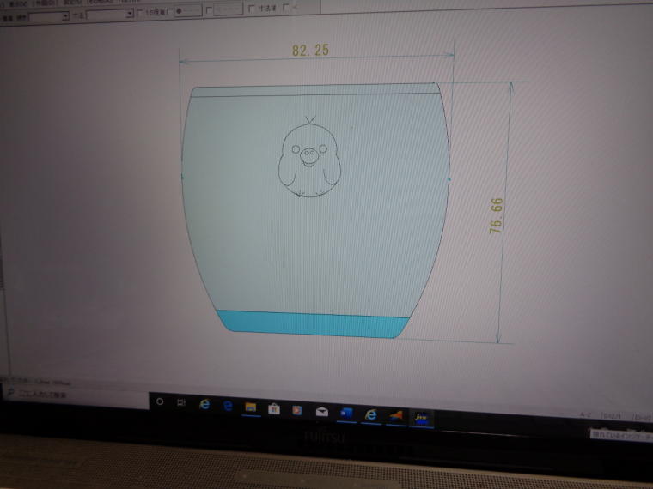The width and height of the screenshot is (653, 489).
Task: Open File Explorer from the taskbar
Action: tap(250, 407)
